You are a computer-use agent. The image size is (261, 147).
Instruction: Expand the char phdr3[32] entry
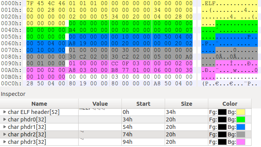(5, 142)
